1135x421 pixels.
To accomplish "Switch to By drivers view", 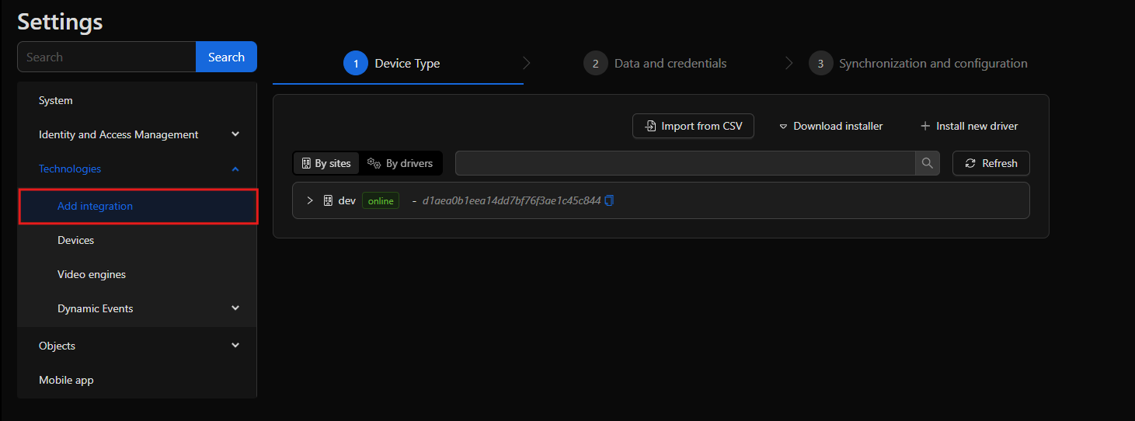I will [x=400, y=163].
